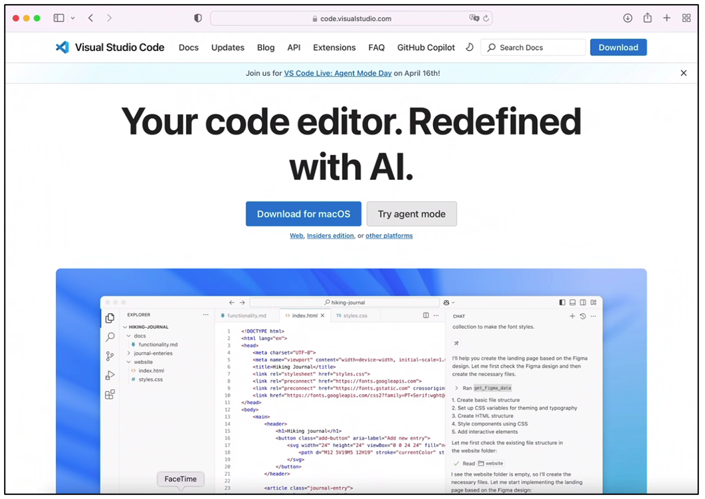The width and height of the screenshot is (705, 499).
Task: Toggle the Safari sidebar icon
Action: point(59,18)
